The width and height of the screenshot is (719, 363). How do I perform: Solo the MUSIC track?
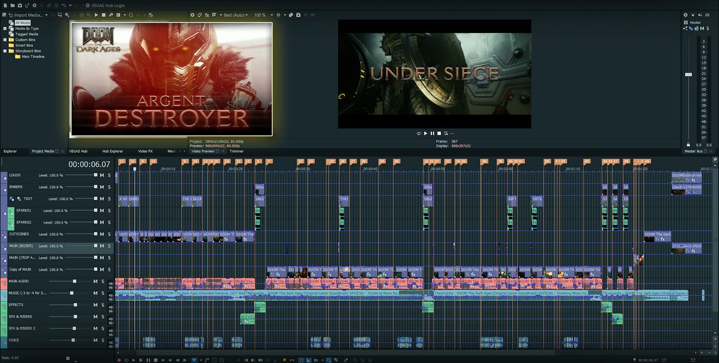click(x=102, y=294)
